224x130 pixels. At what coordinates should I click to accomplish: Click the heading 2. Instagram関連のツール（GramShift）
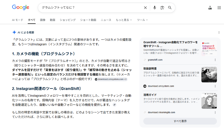coord(46,89)
